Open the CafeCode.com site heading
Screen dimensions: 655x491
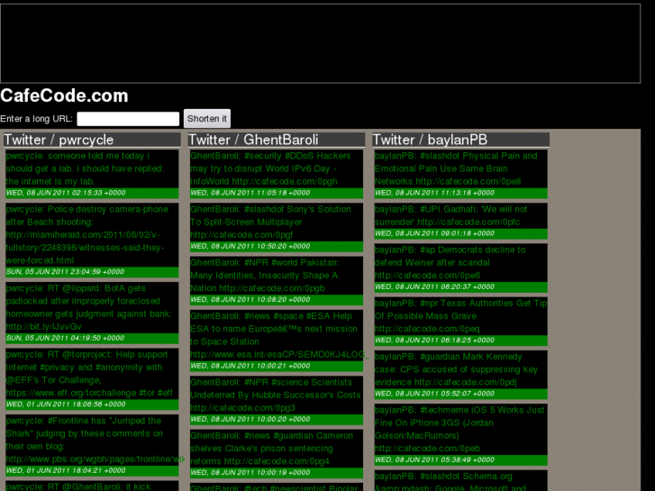click(64, 95)
